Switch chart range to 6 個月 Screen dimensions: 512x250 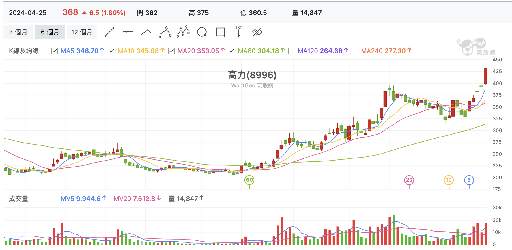click(x=50, y=32)
